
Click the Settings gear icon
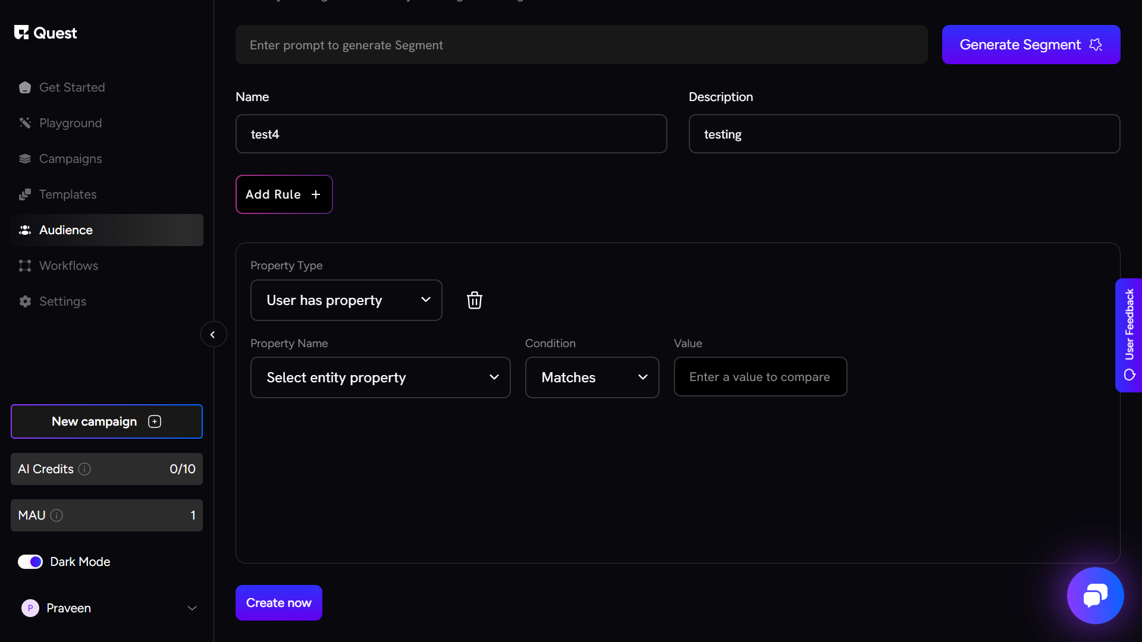point(25,301)
